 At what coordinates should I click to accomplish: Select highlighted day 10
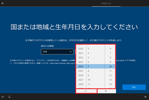[110, 67]
